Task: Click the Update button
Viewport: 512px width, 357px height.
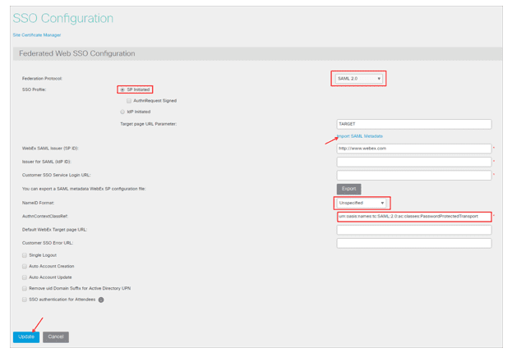Action: [x=26, y=336]
